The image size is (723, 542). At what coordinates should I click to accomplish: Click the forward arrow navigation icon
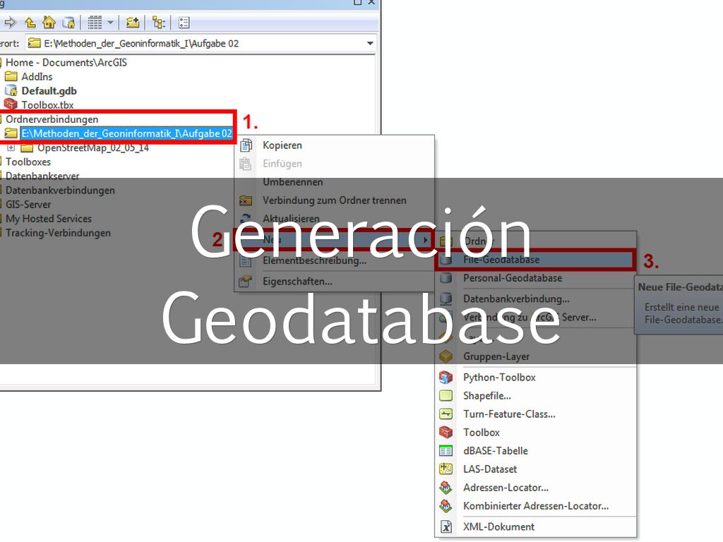pos(11,22)
